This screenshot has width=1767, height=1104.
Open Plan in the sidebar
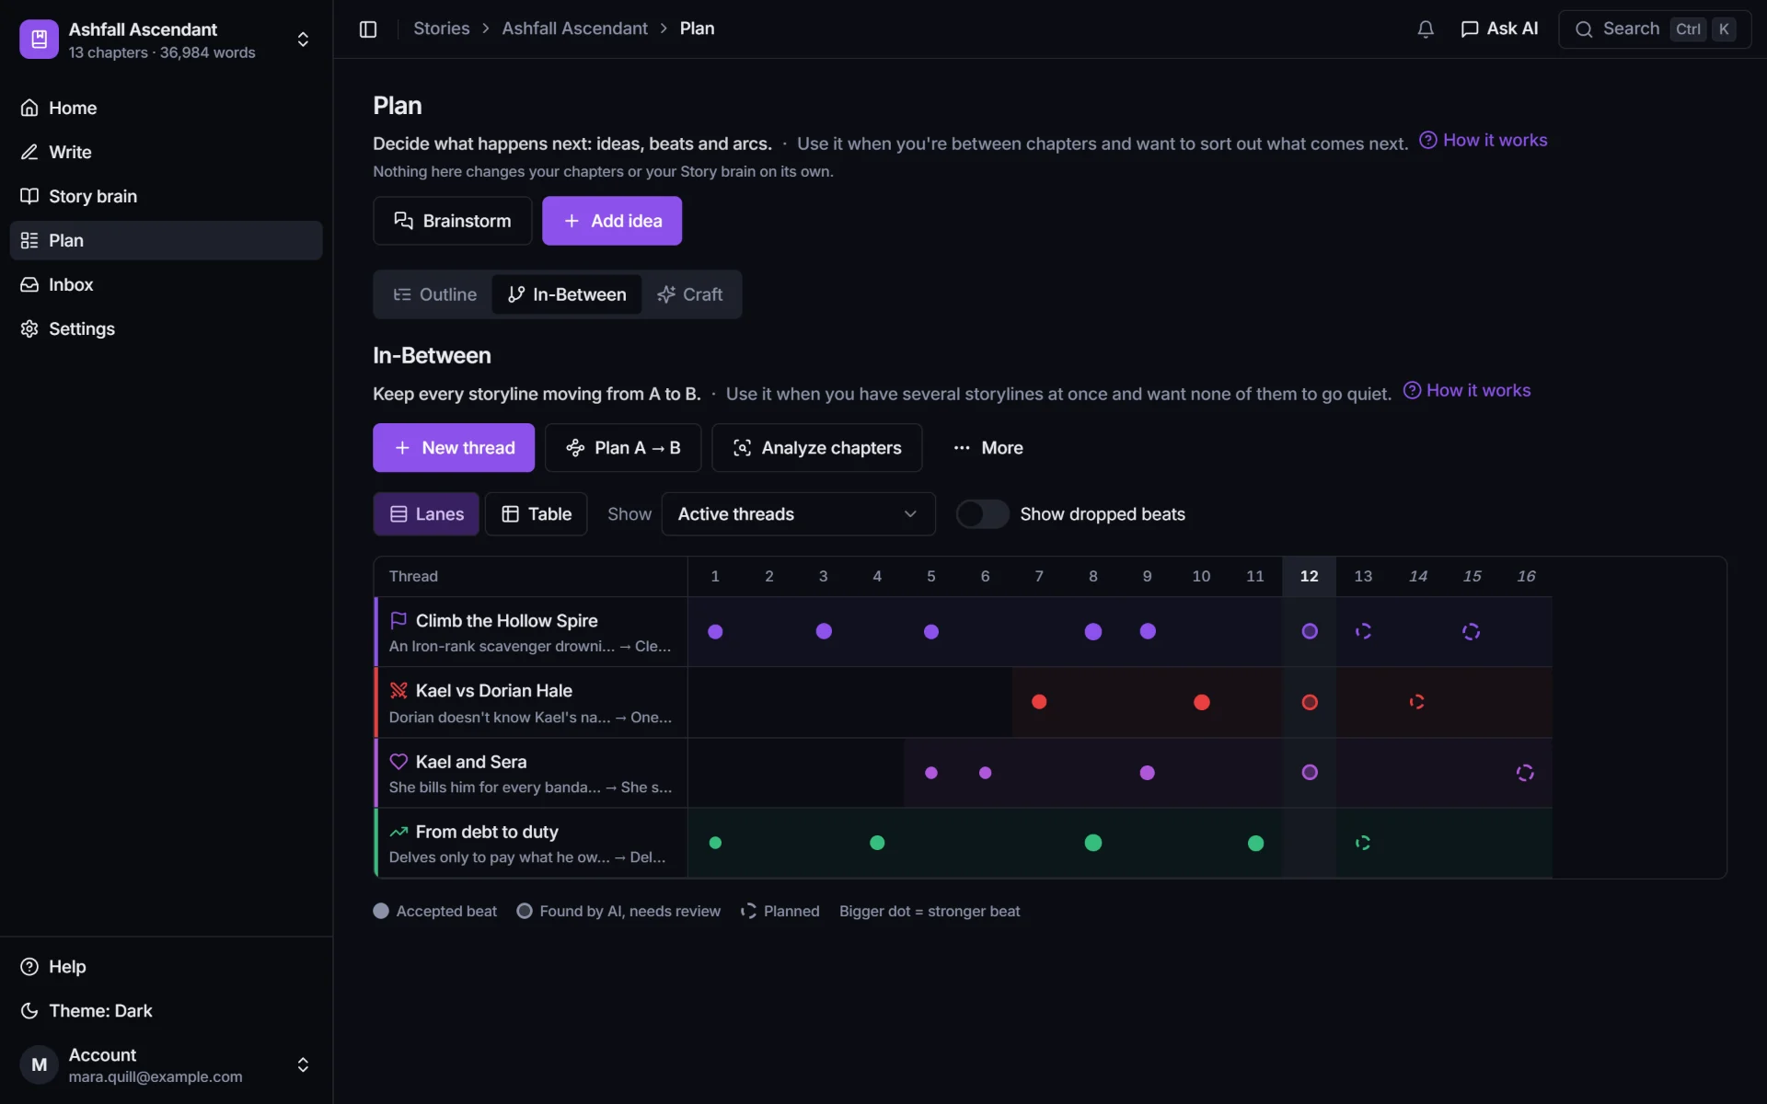pyautogui.click(x=166, y=240)
